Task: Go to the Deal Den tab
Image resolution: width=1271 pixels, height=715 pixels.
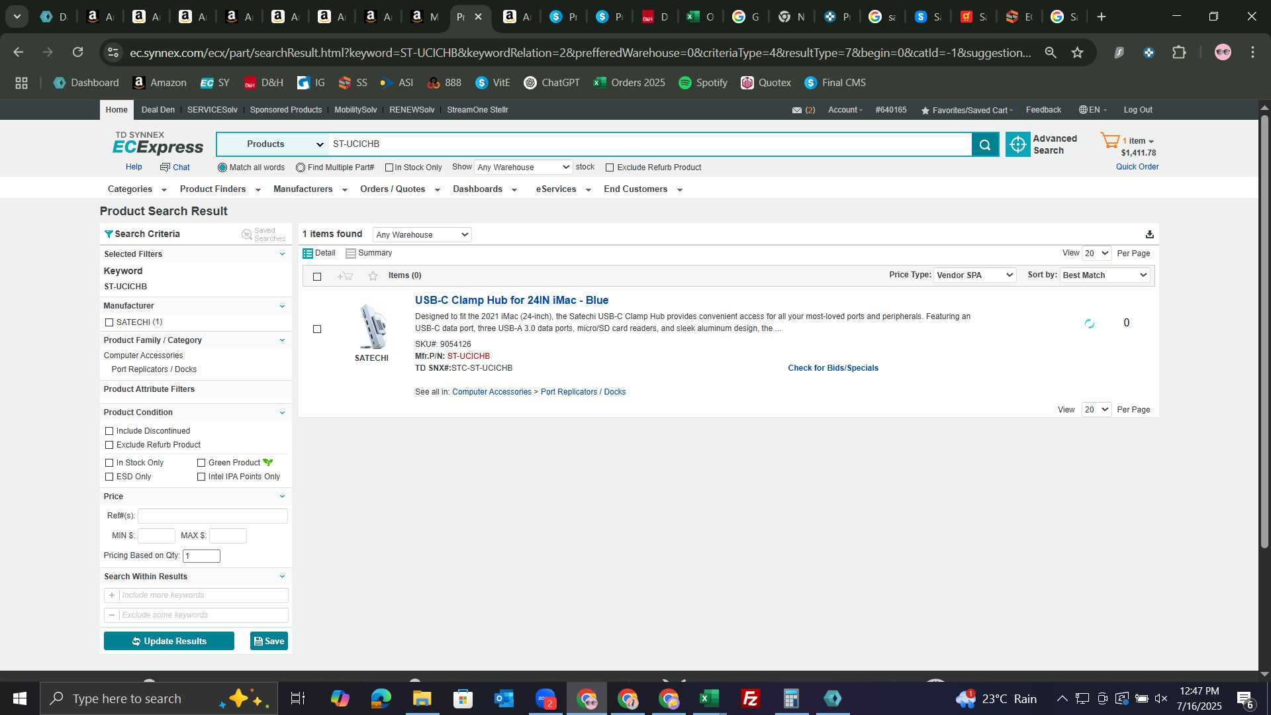Action: [x=158, y=110]
